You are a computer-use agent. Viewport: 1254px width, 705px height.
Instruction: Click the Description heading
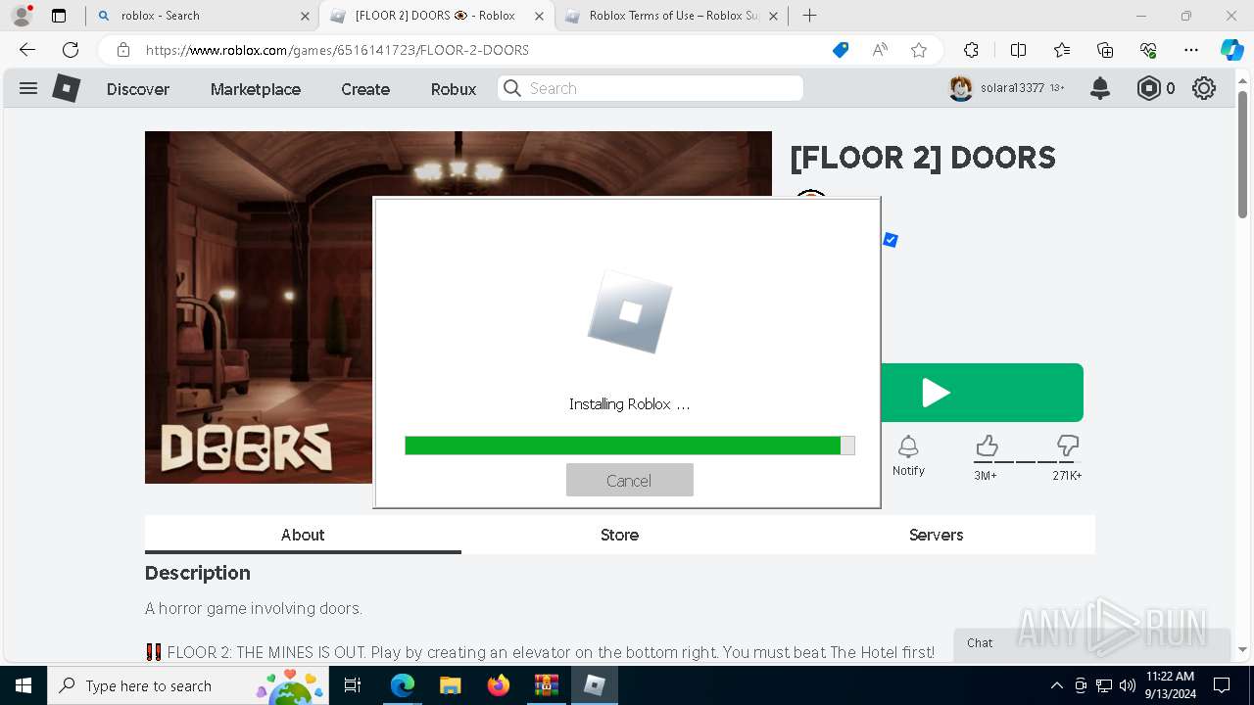point(198,573)
